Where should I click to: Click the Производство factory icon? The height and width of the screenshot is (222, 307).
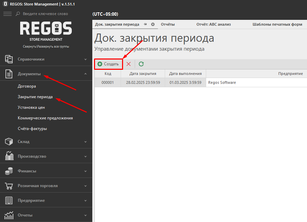pos(9,156)
